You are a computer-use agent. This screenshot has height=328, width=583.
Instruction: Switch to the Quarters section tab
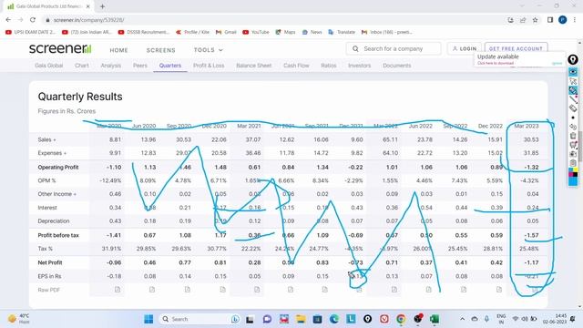[x=170, y=66]
